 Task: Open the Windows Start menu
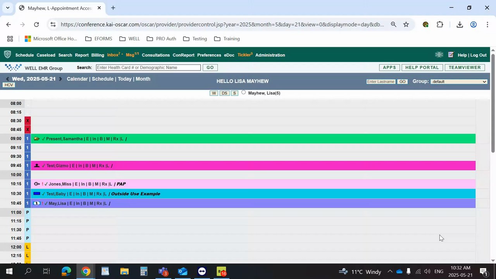point(9,272)
